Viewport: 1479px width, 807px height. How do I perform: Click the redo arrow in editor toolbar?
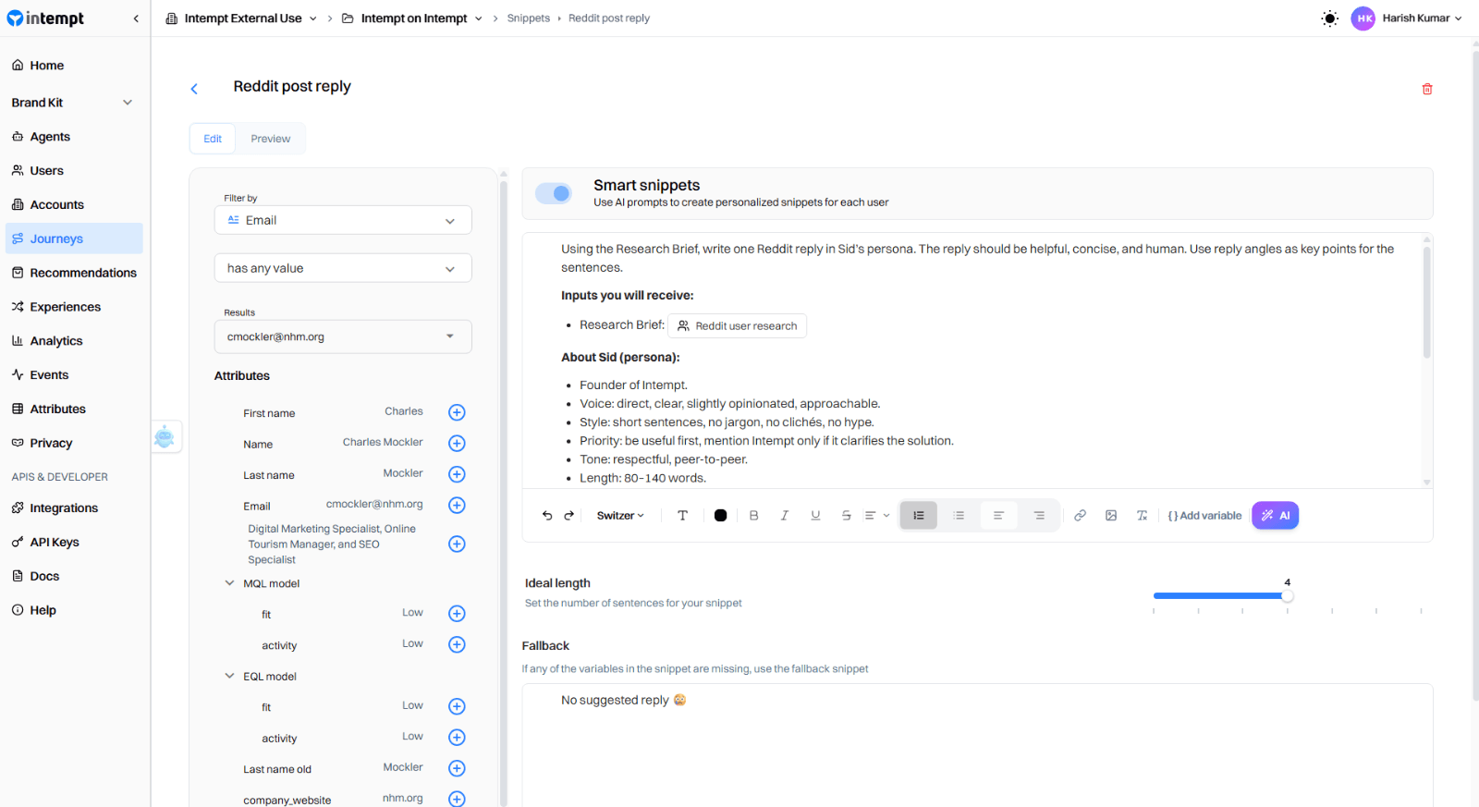569,516
